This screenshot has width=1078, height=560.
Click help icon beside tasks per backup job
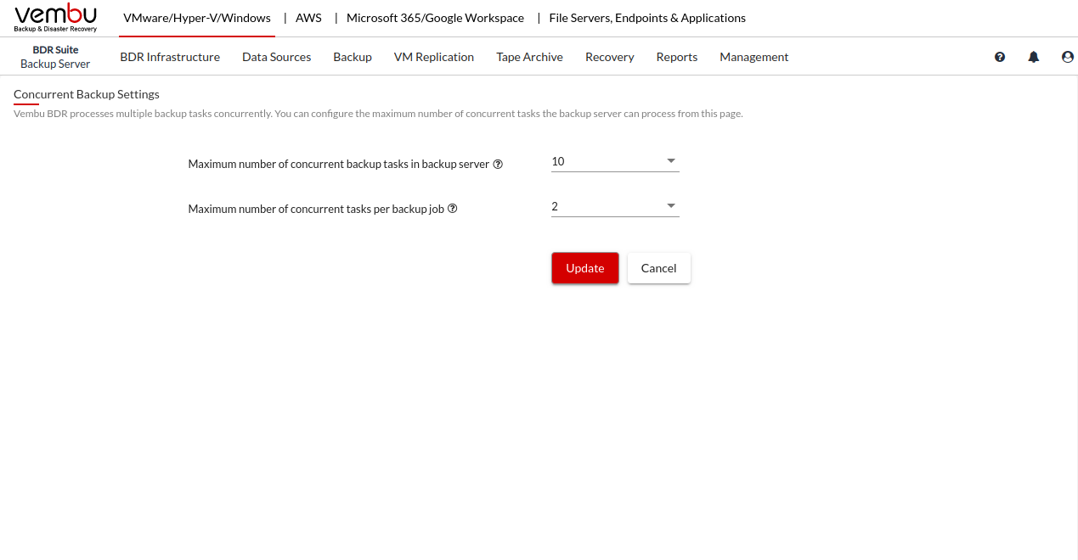(x=453, y=209)
